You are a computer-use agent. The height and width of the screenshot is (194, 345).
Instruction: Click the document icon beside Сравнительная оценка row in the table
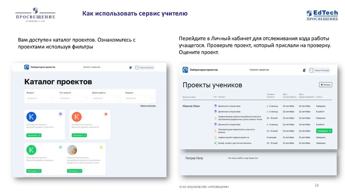[x=215, y=118]
